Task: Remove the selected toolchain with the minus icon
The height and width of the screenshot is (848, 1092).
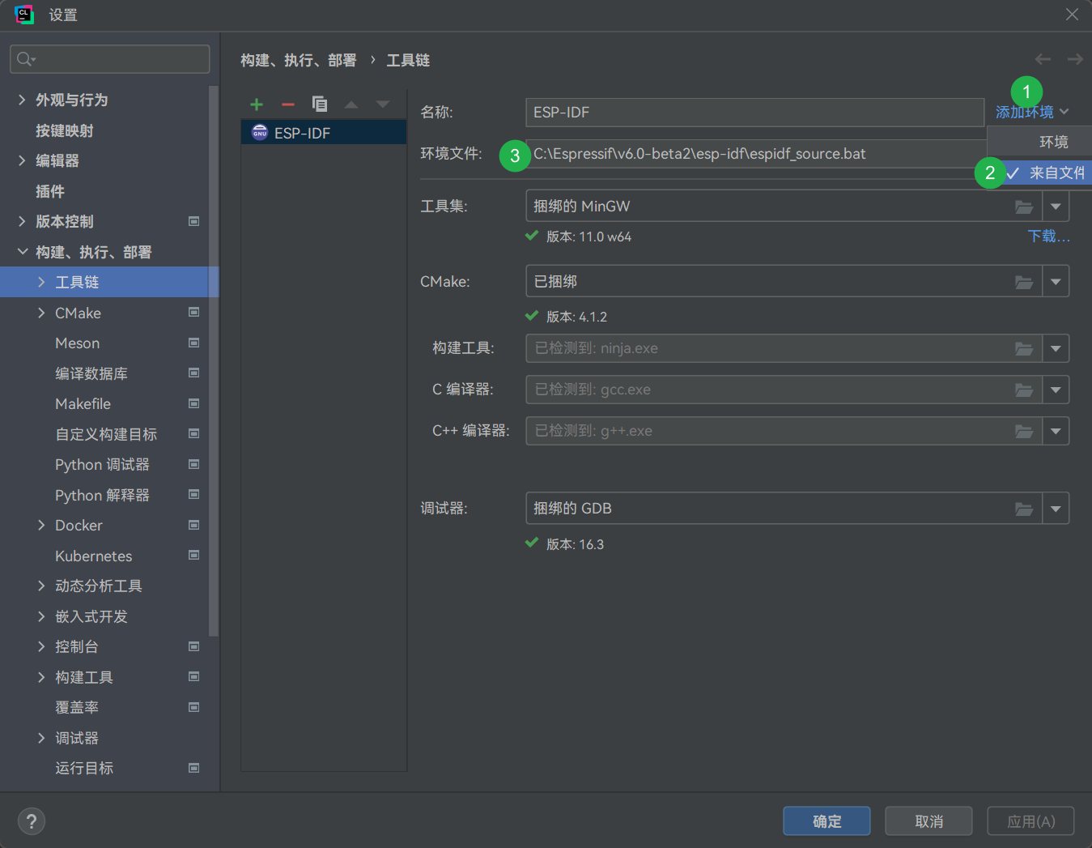Action: [288, 104]
